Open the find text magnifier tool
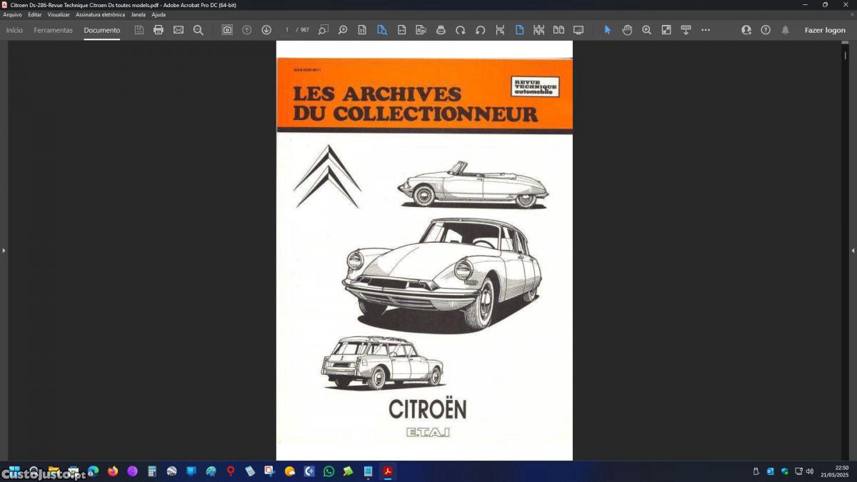Image resolution: width=857 pixels, height=482 pixels. coord(199,30)
